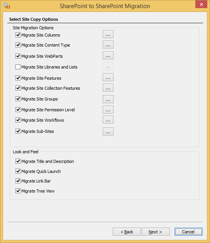Toggle Migrate Site Groups checkbox
Viewport: 210px width, 243px height.
pyautogui.click(x=18, y=99)
